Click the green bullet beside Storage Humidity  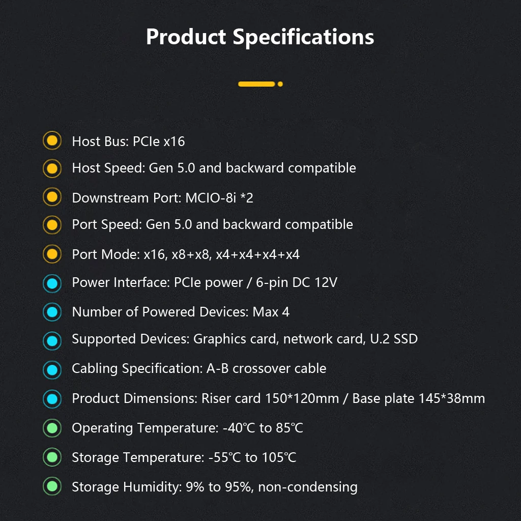tap(52, 486)
